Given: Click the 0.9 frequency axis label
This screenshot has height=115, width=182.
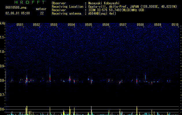Looking at the screenshot, I should pos(3,66).
